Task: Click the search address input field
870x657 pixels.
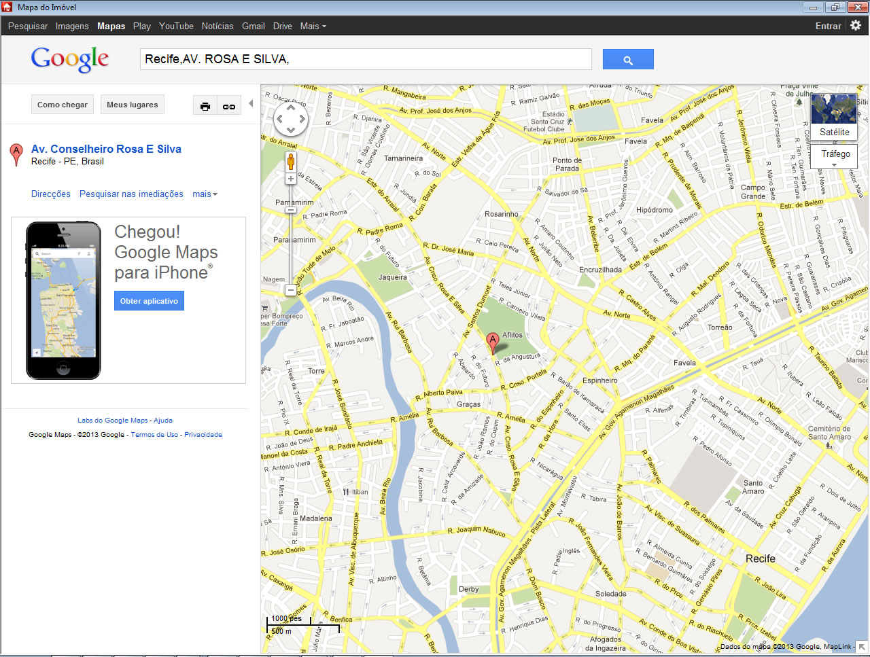Action: click(x=366, y=59)
